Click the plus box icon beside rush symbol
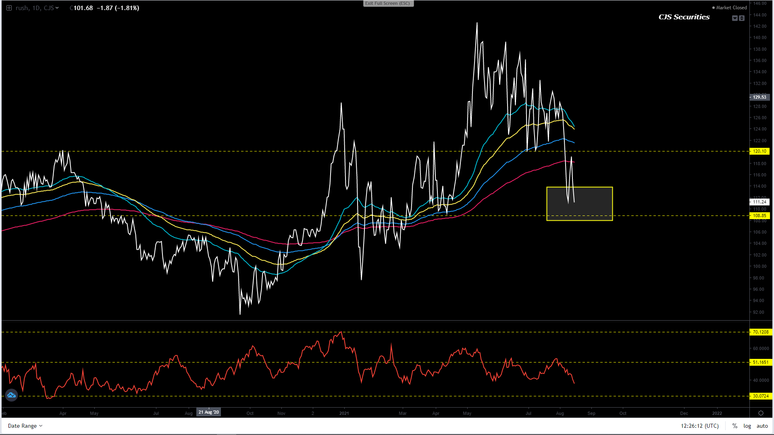 coord(9,8)
